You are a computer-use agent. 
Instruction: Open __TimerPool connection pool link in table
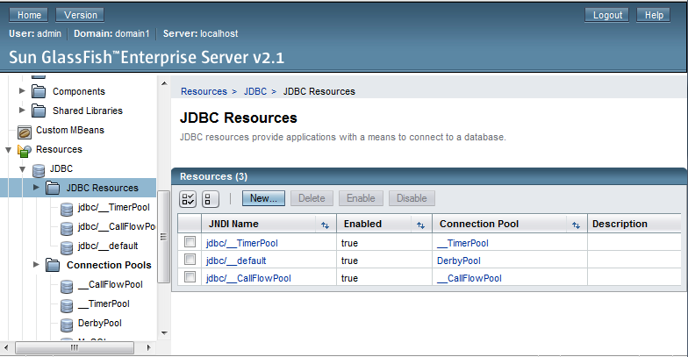462,243
